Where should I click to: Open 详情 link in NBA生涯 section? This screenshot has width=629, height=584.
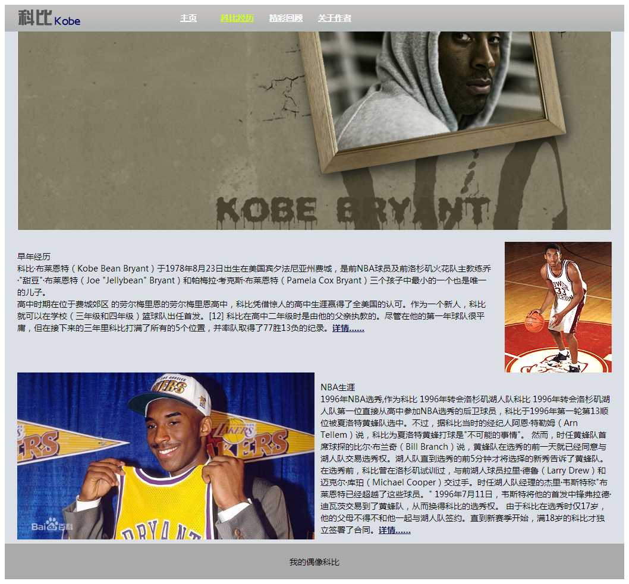(394, 530)
